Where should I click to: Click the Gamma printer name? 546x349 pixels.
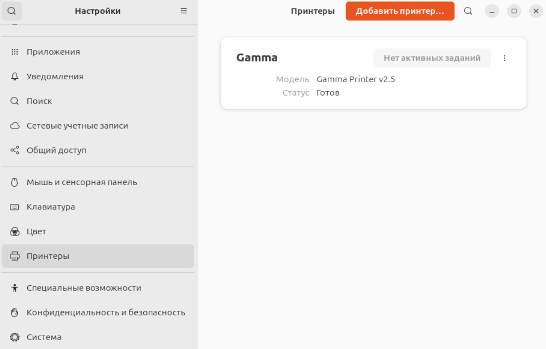click(257, 58)
